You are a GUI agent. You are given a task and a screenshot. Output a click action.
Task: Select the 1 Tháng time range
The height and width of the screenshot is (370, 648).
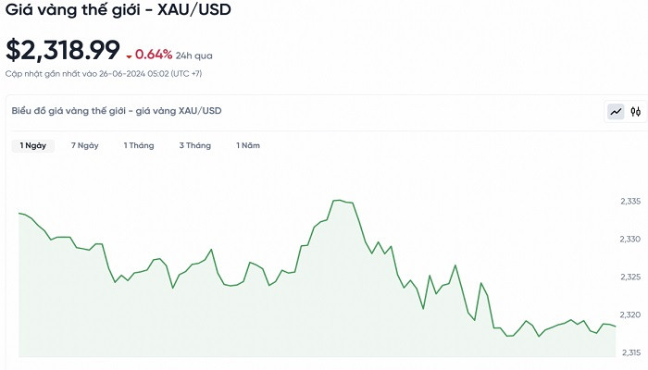pos(139,145)
